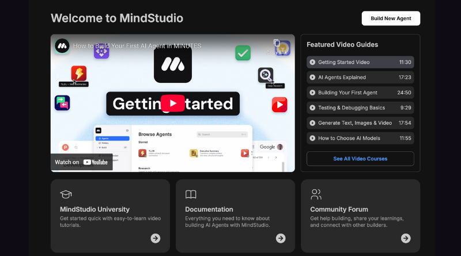Click See All Video Courses link
Image resolution: width=461 pixels, height=256 pixels.
(360, 158)
